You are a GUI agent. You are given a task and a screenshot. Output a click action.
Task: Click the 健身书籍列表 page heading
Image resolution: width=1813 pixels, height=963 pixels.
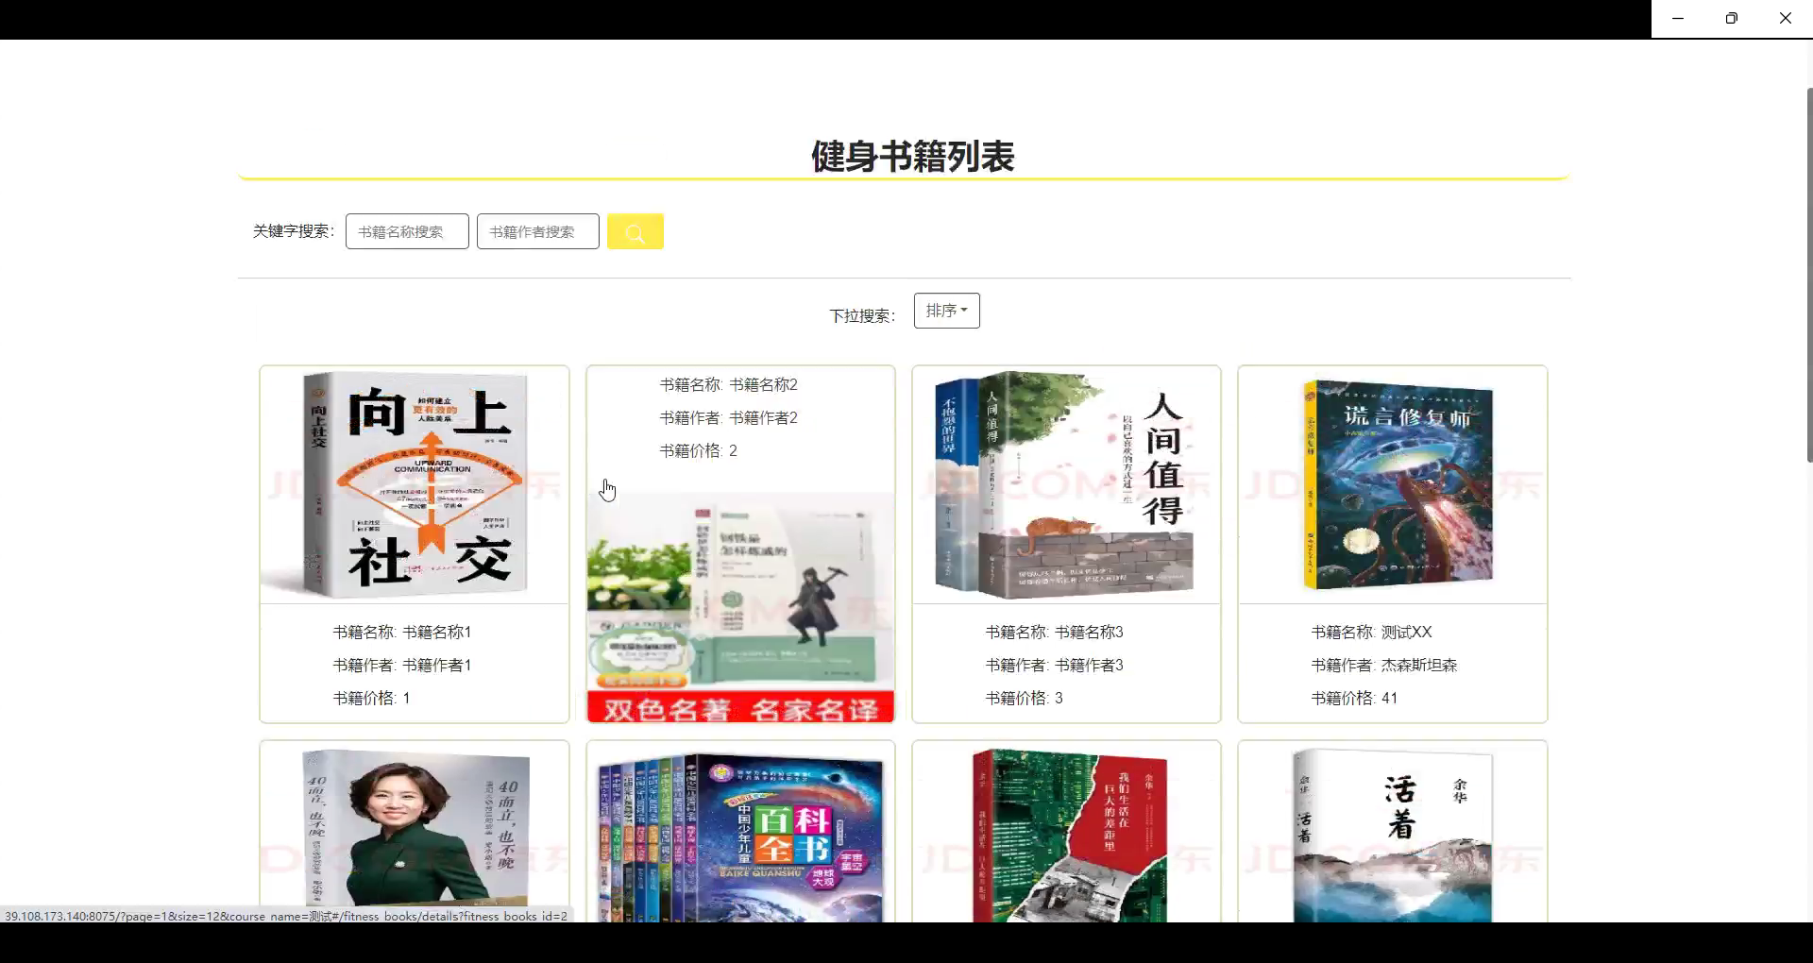click(x=912, y=156)
